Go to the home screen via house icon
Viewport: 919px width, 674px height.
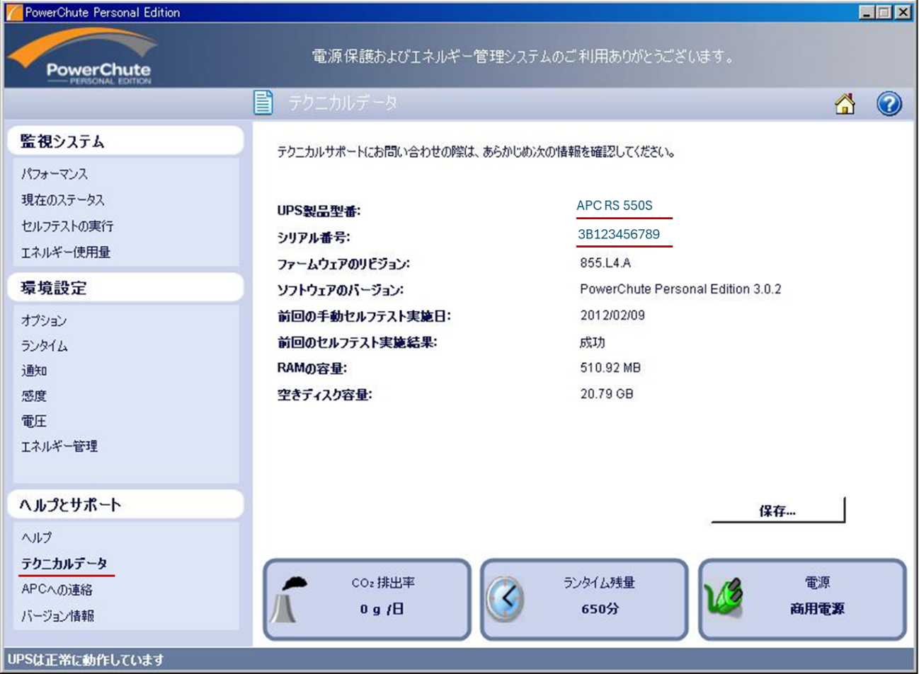click(845, 103)
